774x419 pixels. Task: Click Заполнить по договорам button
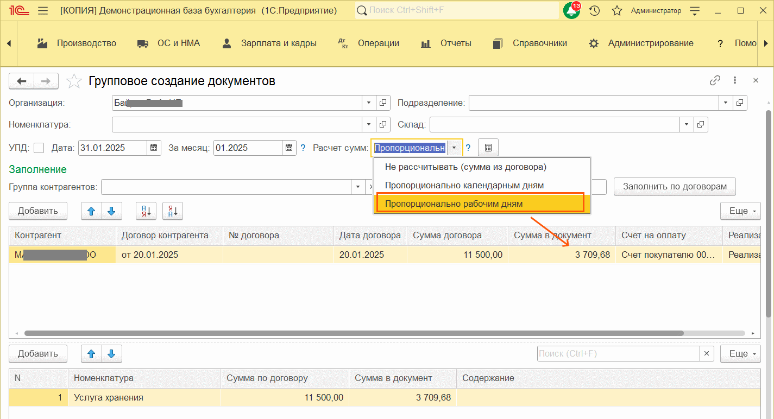point(674,186)
